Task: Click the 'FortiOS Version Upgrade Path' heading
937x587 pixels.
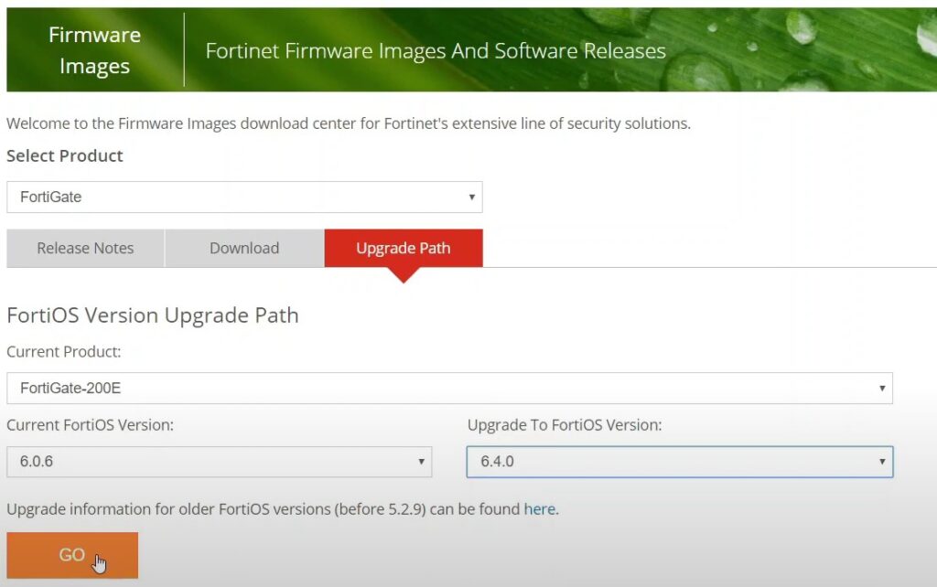Action: point(153,315)
